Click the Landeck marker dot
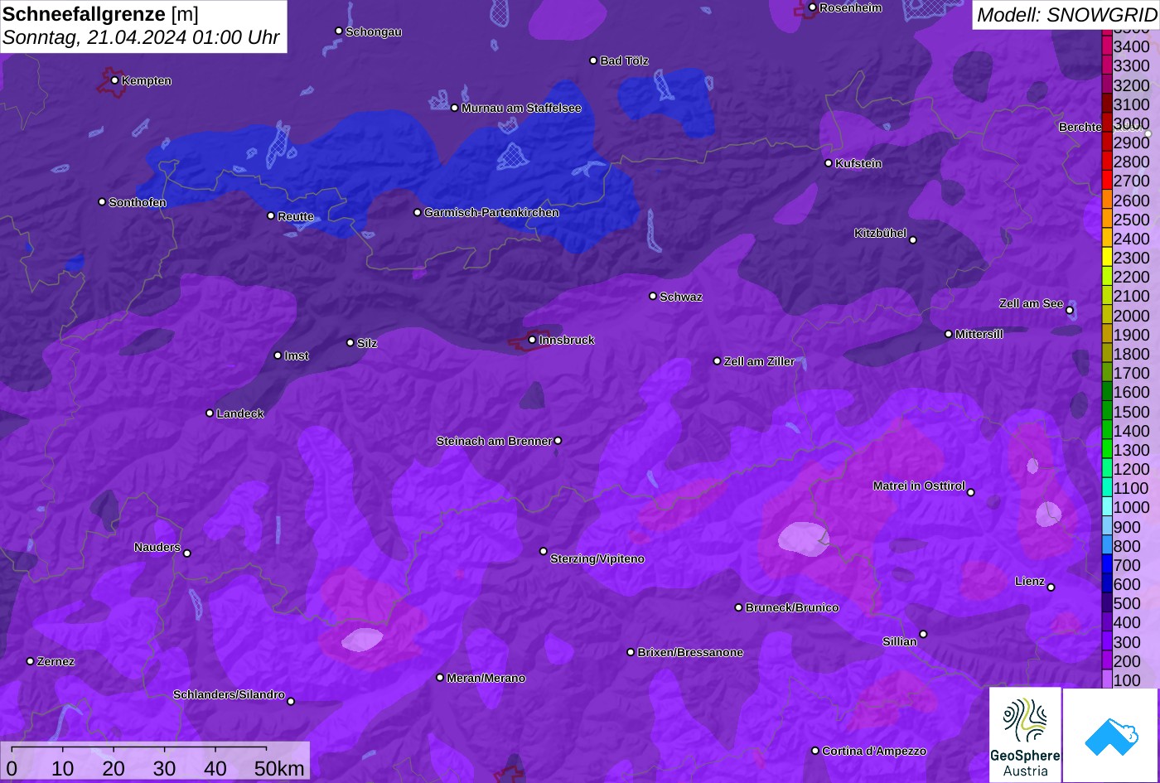The height and width of the screenshot is (783, 1160). click(210, 413)
